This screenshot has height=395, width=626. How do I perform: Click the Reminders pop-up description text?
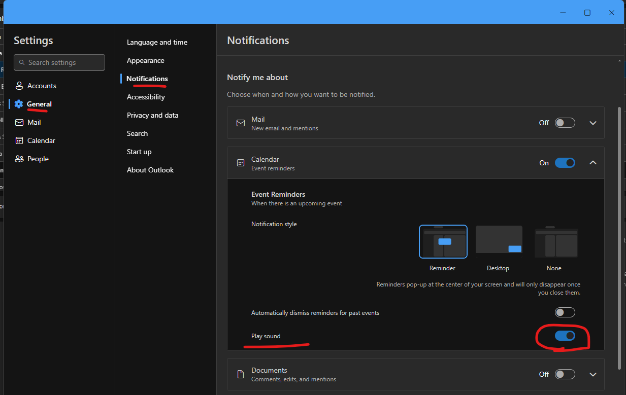point(478,289)
